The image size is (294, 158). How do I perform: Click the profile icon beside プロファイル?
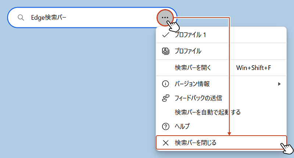click(x=166, y=51)
